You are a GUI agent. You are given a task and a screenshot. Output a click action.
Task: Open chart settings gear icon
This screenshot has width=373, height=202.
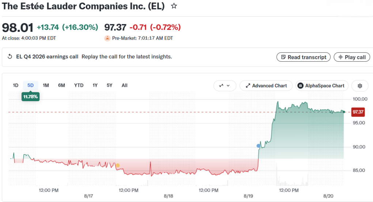(x=360, y=86)
